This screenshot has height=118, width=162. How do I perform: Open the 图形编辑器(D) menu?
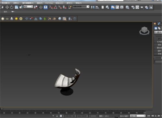point(28,3)
